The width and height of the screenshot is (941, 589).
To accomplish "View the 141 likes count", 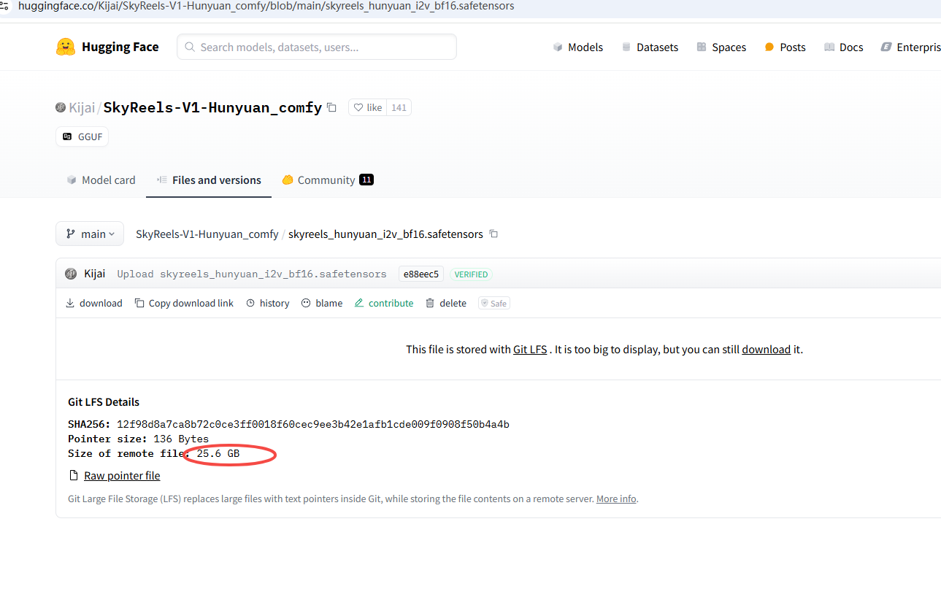I will [399, 107].
